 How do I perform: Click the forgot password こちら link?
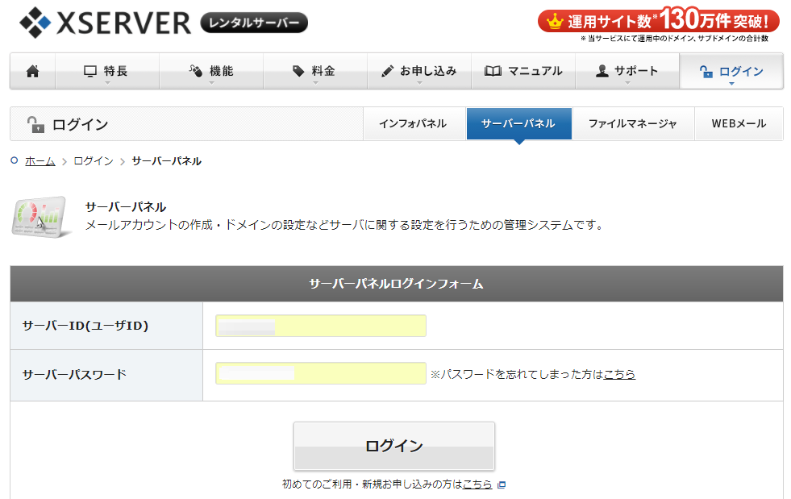[x=619, y=374]
